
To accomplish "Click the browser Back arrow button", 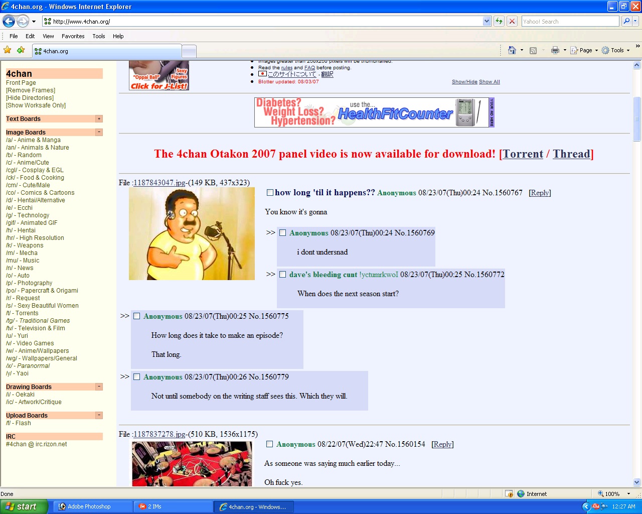I will (x=9, y=21).
